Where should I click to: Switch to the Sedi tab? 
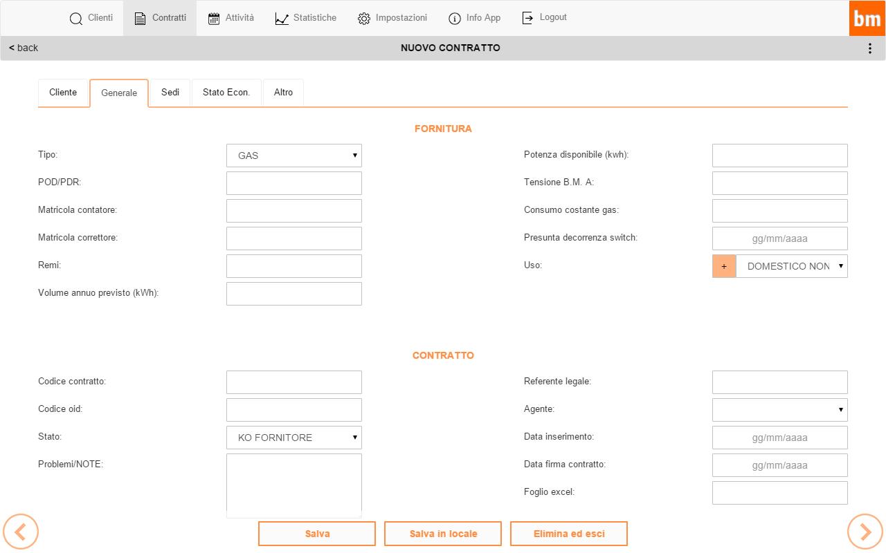click(170, 93)
